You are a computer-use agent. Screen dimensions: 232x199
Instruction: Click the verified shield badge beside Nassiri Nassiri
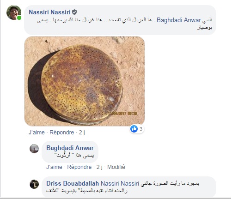click(x=74, y=12)
